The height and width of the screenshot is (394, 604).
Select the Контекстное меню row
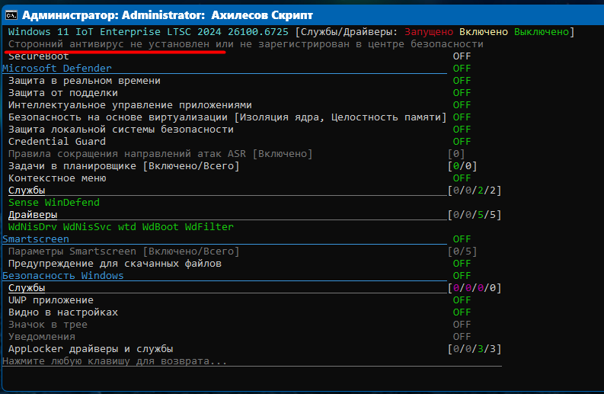pos(57,178)
